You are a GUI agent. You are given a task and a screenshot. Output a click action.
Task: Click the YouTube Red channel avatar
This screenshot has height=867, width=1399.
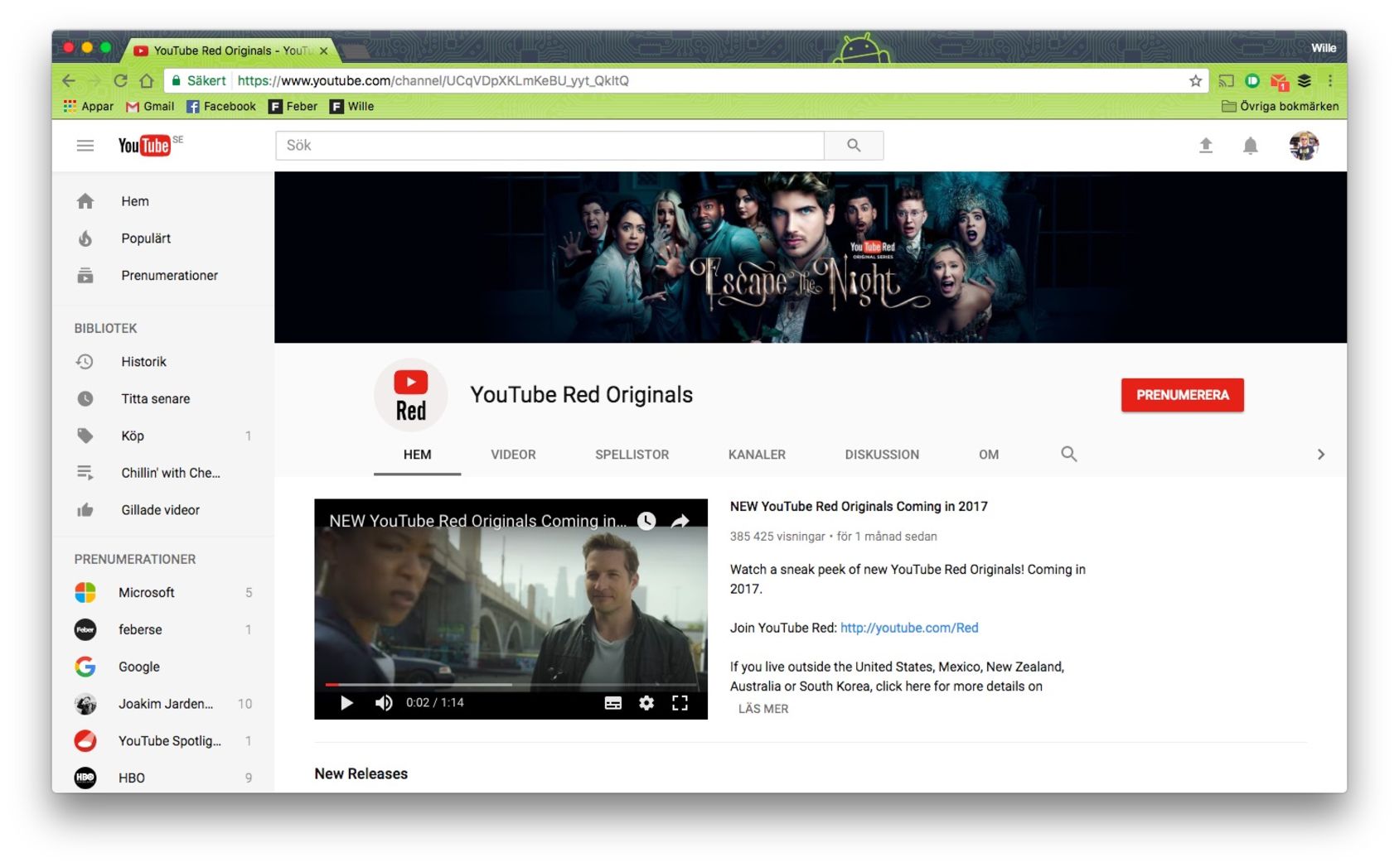411,395
